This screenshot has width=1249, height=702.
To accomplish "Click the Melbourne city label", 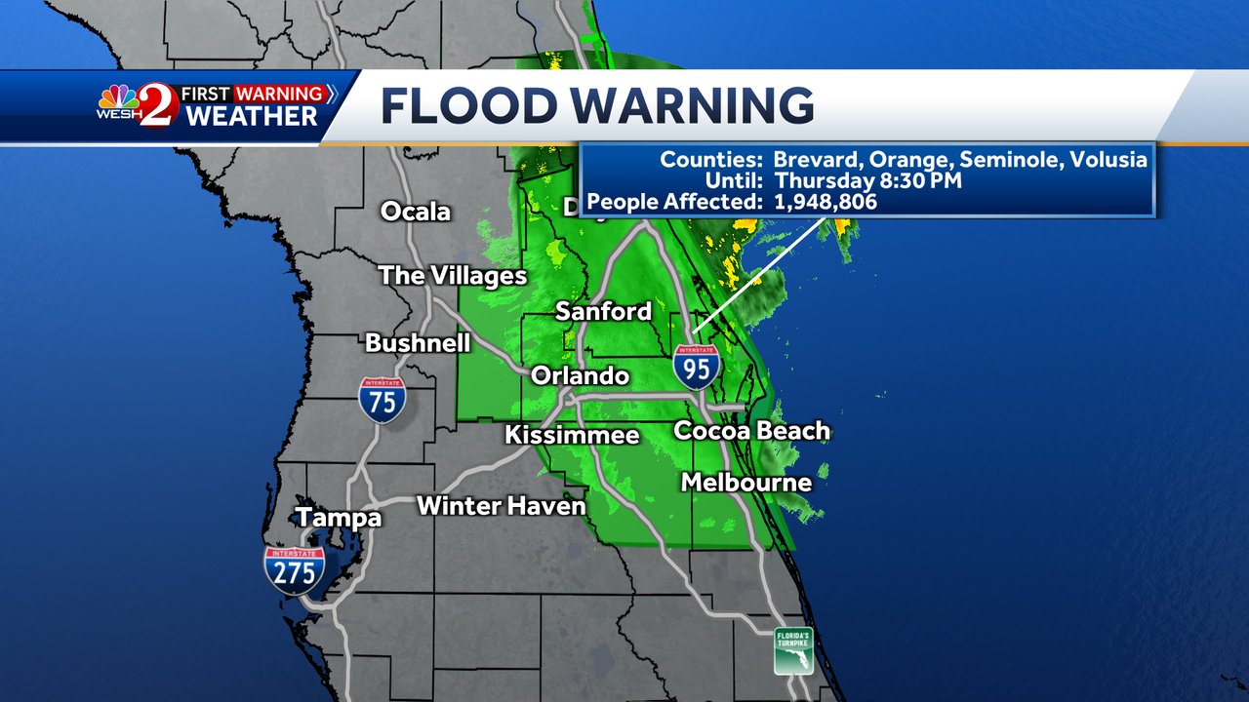I will point(746,482).
